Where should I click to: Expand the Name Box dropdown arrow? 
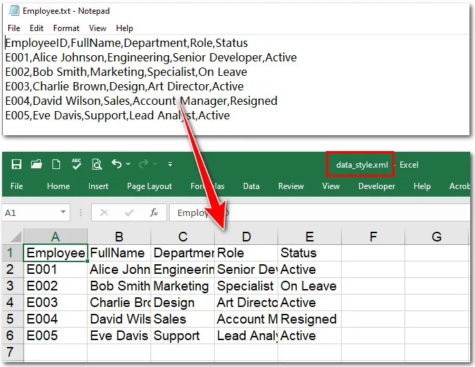tap(63, 213)
